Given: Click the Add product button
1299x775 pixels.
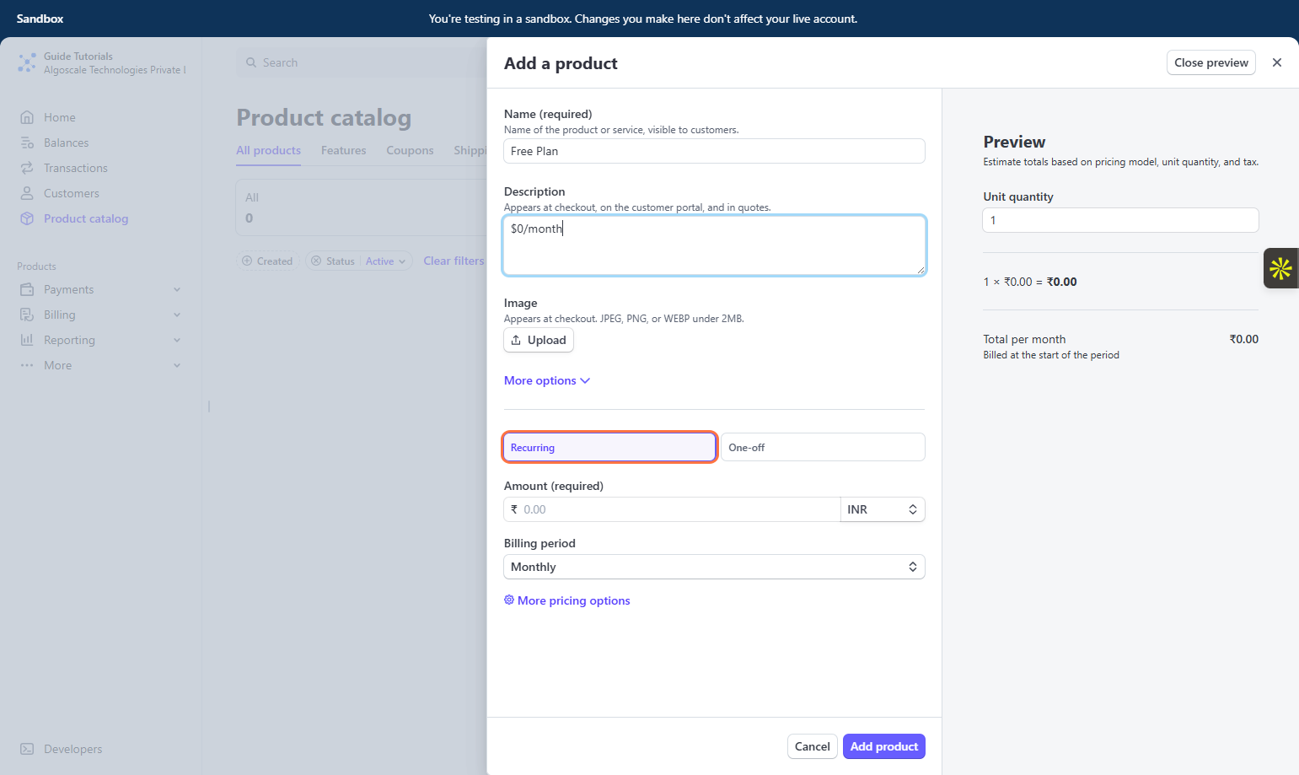Looking at the screenshot, I should click(883, 746).
